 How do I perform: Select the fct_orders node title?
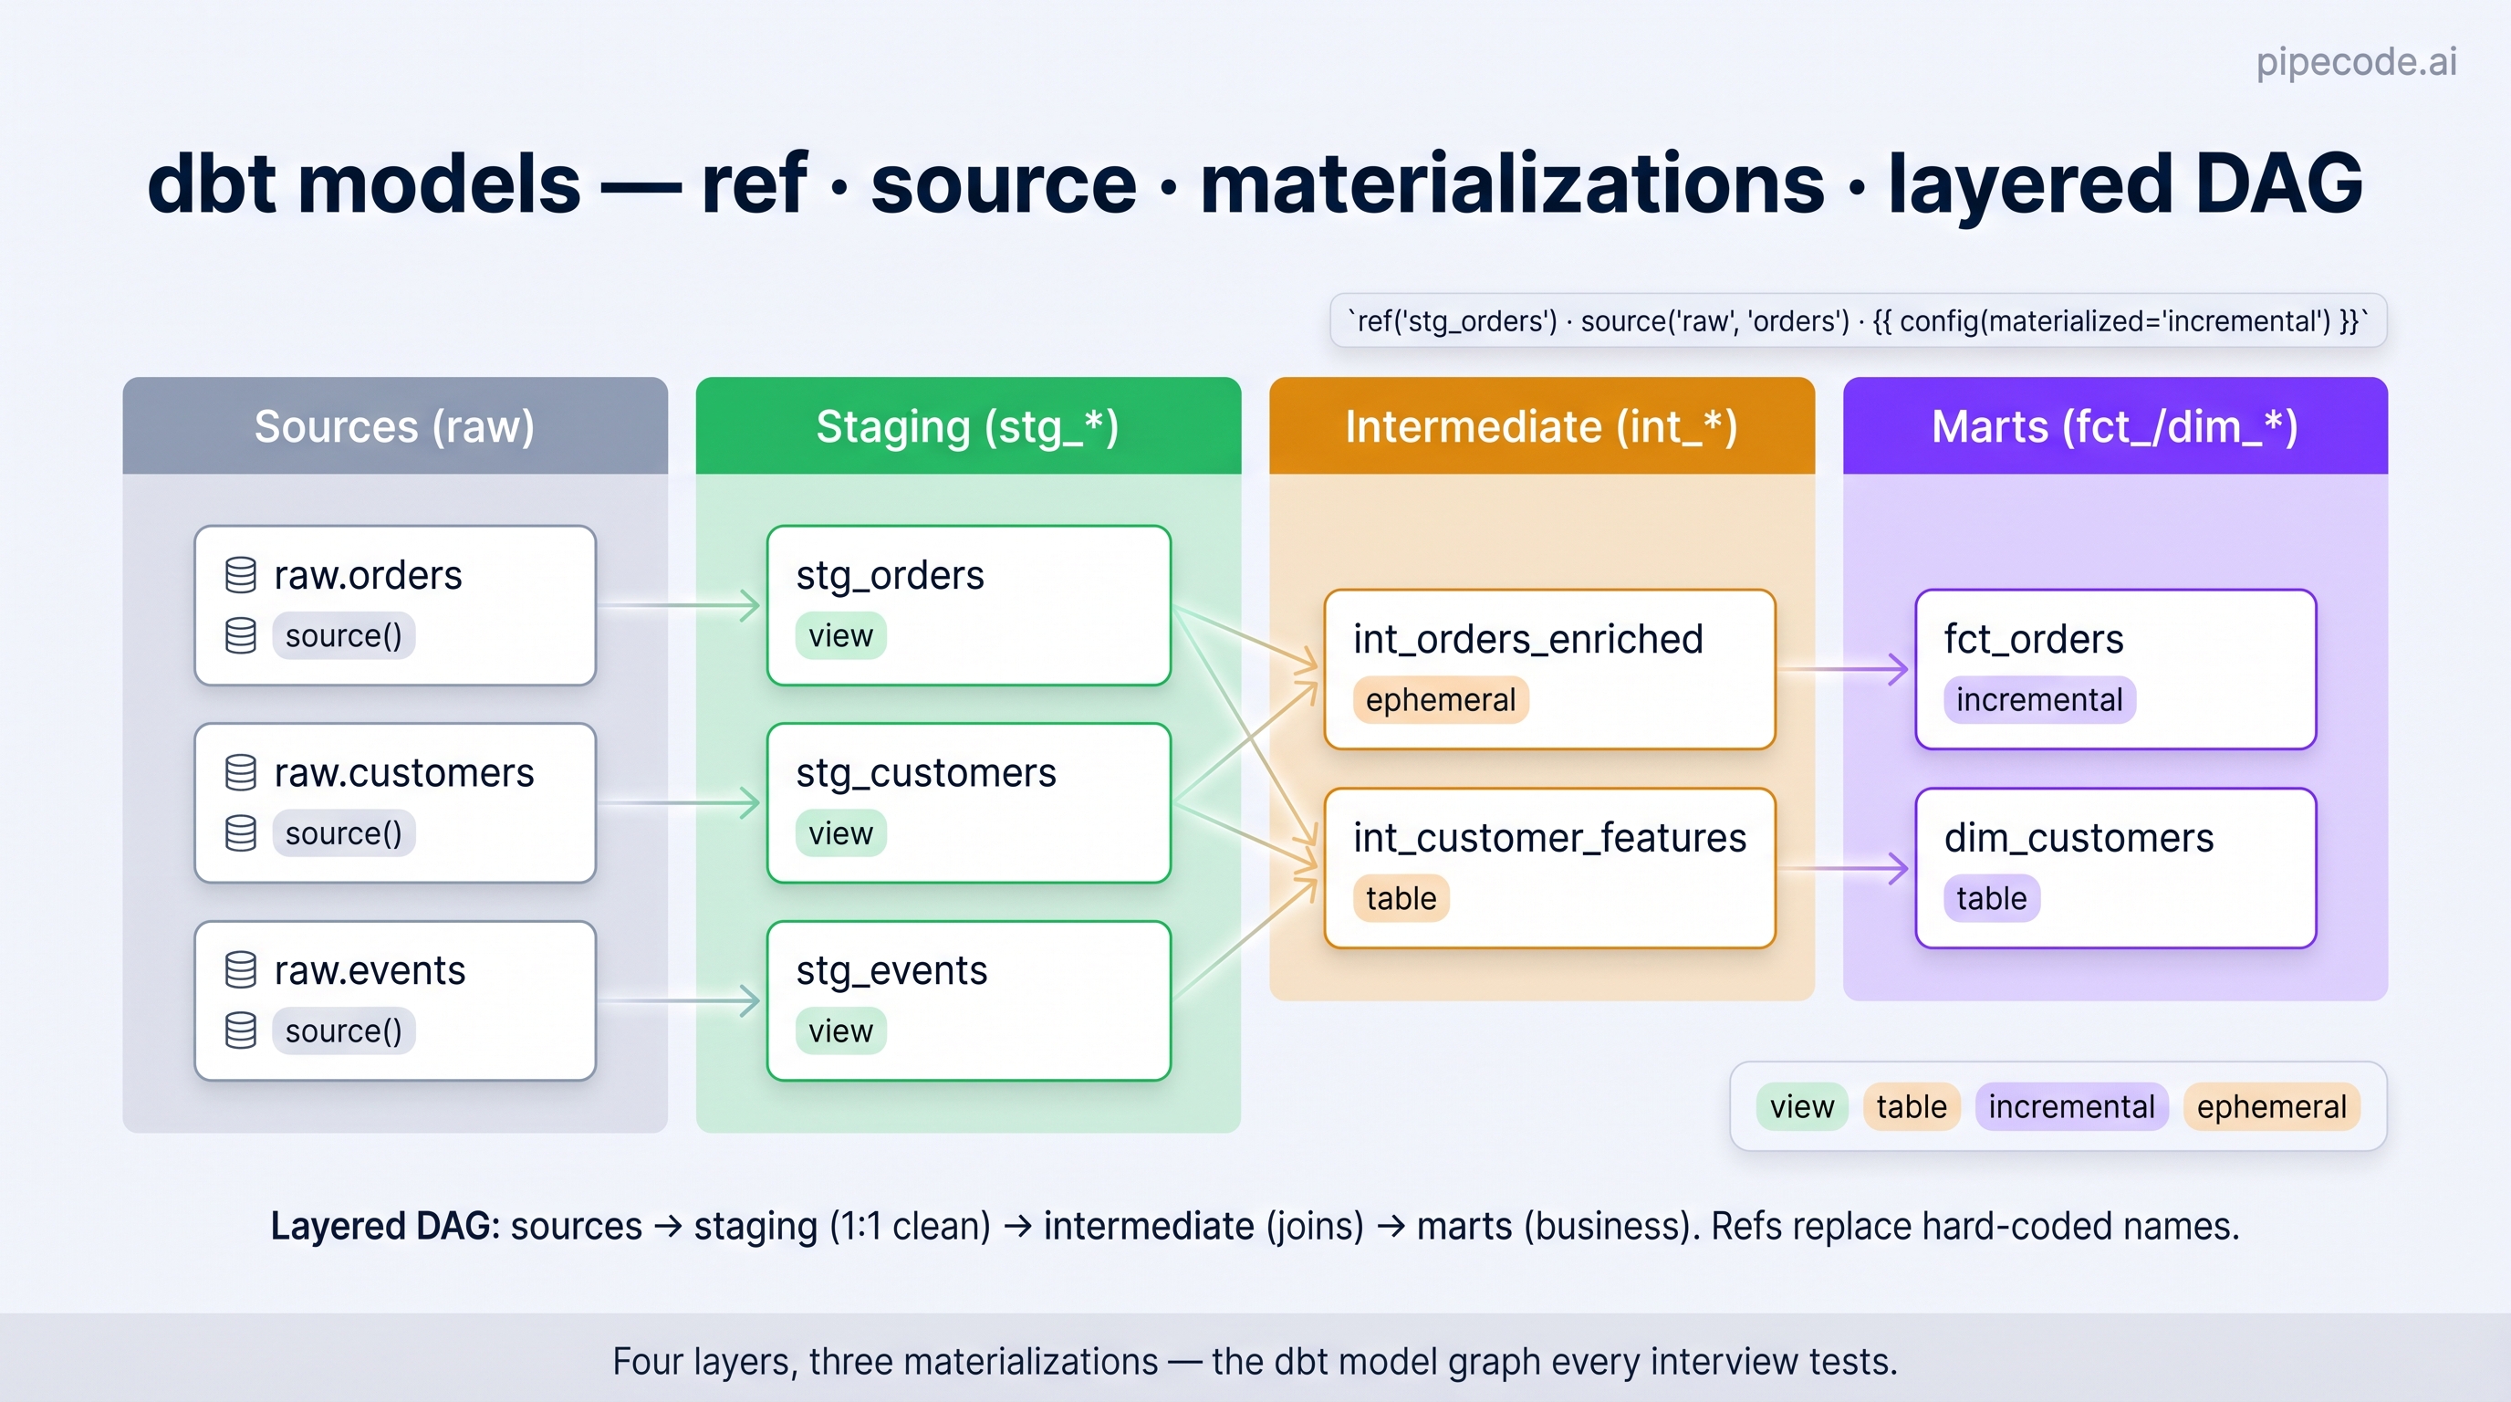(2034, 640)
